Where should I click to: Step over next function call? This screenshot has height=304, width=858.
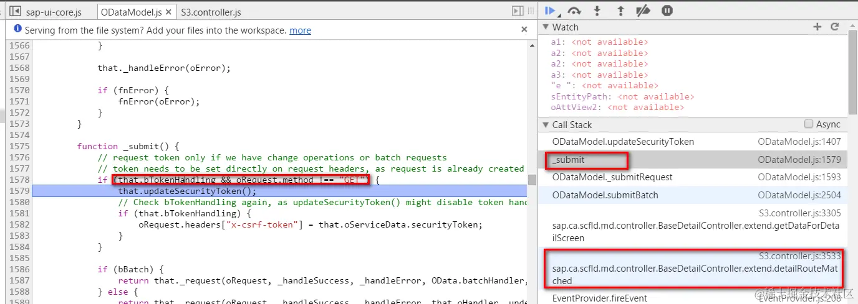(574, 11)
